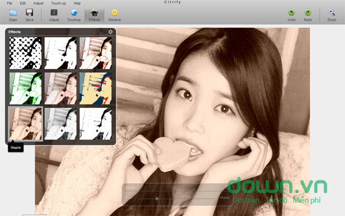Apply the black-and-white halftone dots effect
The width and height of the screenshot is (345, 216).
point(25,53)
